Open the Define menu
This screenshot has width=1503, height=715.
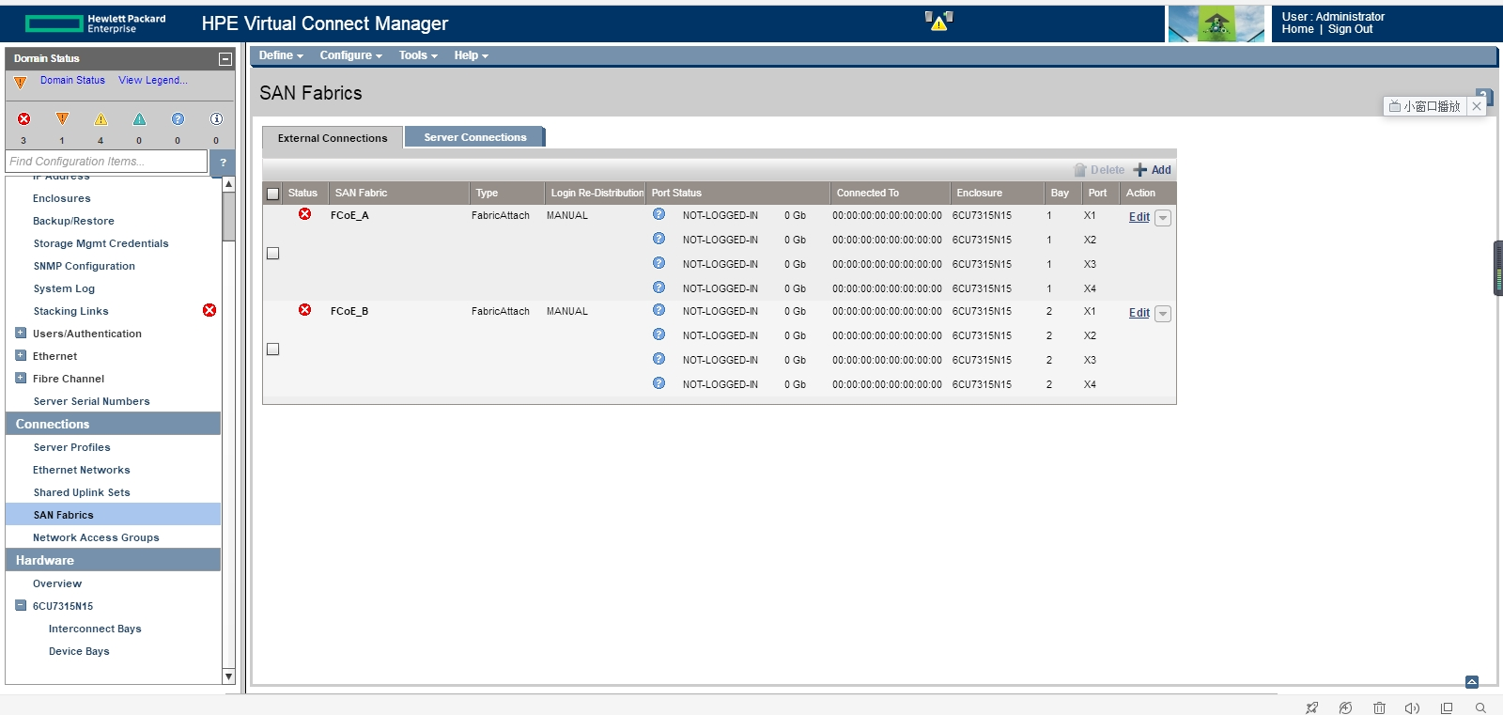(281, 55)
